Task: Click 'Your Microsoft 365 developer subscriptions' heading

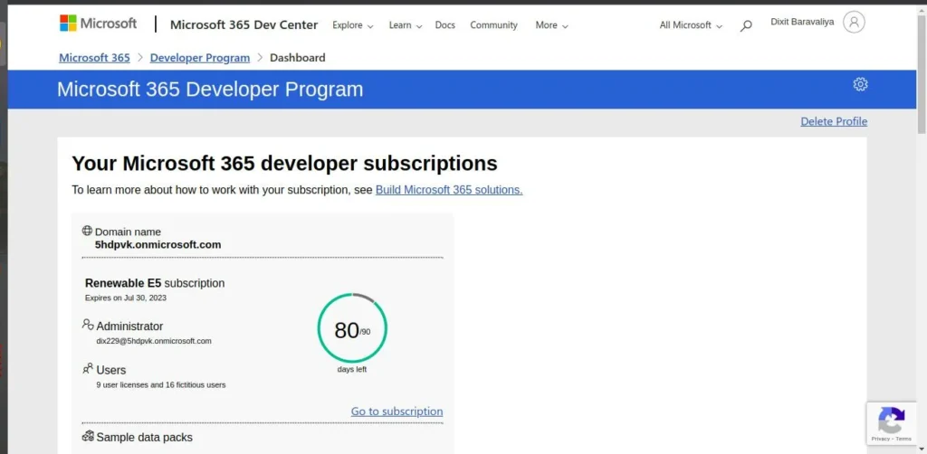Action: coord(284,164)
